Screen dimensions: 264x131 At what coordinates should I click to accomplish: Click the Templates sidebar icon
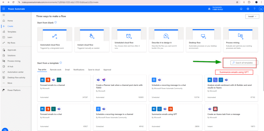(4, 32)
